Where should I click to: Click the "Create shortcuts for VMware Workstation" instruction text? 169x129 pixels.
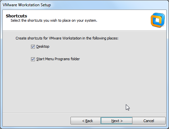tap(67, 38)
